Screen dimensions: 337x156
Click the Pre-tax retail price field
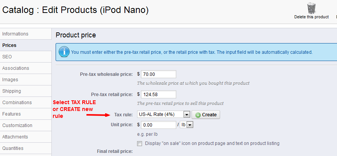[158, 94]
